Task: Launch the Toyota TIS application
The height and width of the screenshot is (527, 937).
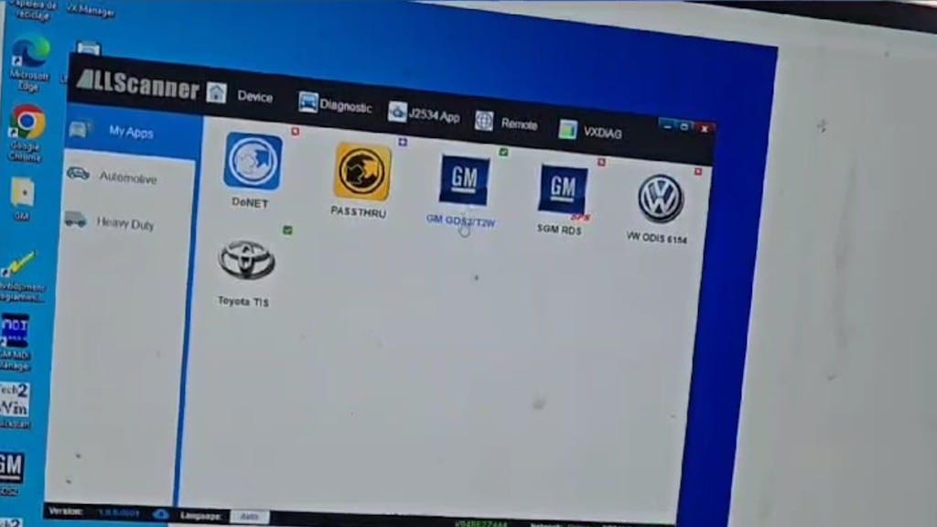Action: point(246,261)
